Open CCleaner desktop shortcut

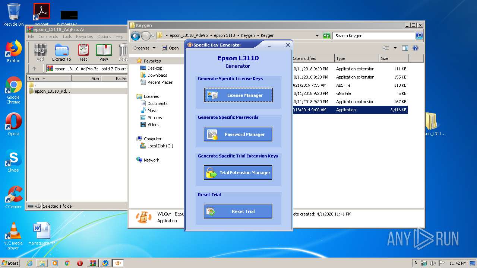point(13,197)
